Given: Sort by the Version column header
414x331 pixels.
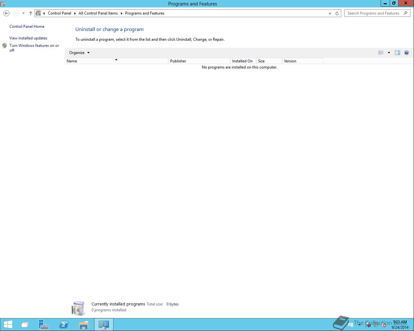Looking at the screenshot, I should 303,61.
